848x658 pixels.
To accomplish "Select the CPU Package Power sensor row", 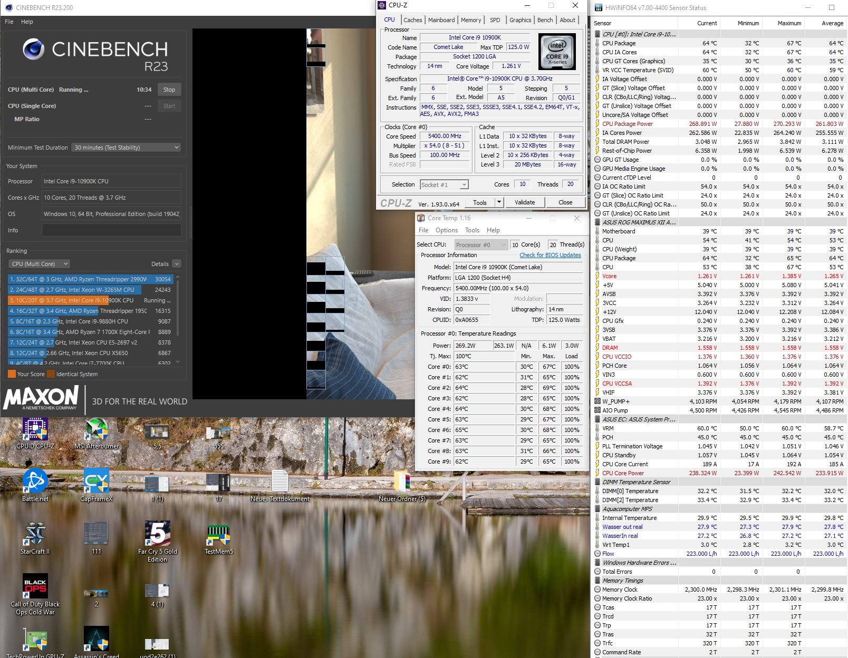I will click(x=719, y=124).
